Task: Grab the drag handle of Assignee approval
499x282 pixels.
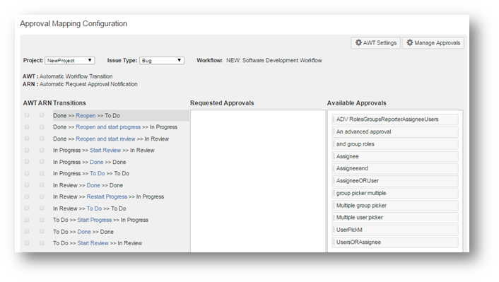Action: point(334,156)
